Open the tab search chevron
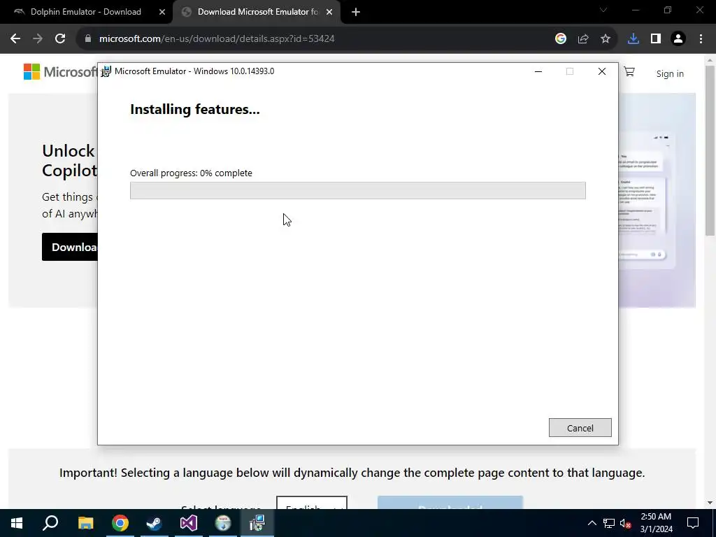The height and width of the screenshot is (537, 716). [x=603, y=10]
